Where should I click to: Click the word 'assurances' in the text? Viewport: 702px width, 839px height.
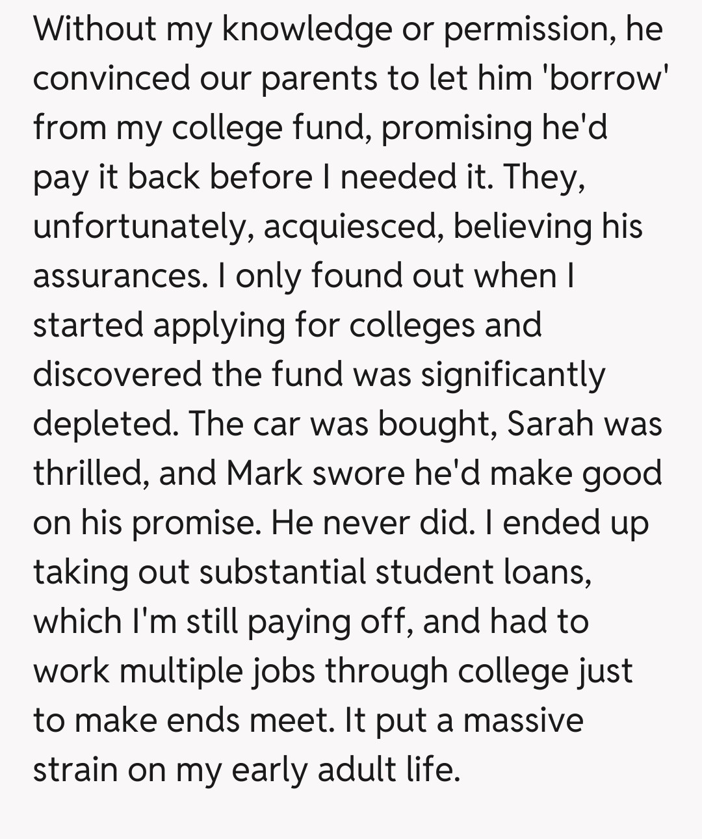(x=117, y=276)
